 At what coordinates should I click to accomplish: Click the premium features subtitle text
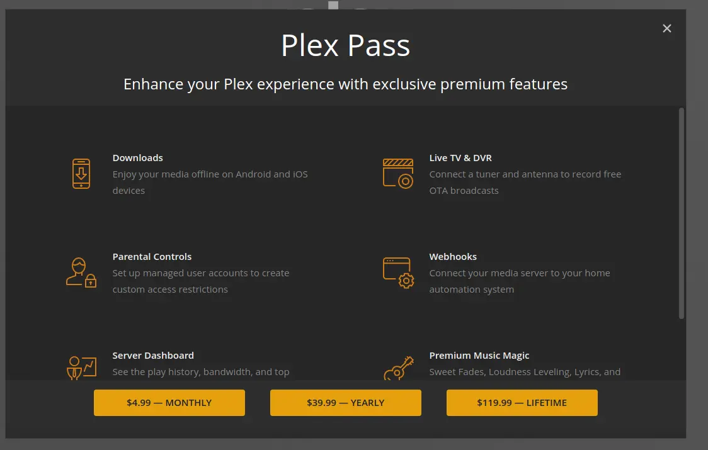click(345, 84)
